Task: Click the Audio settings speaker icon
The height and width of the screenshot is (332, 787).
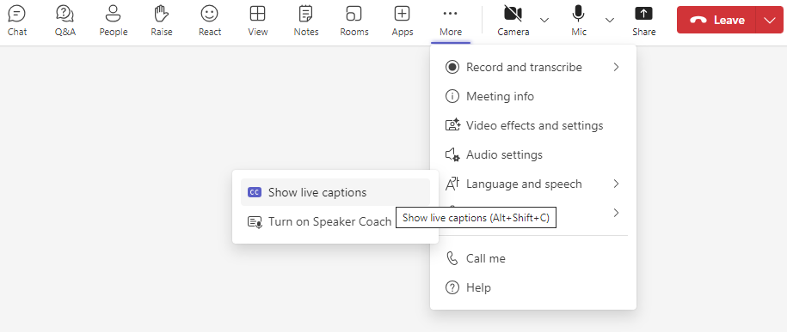Action: [452, 154]
